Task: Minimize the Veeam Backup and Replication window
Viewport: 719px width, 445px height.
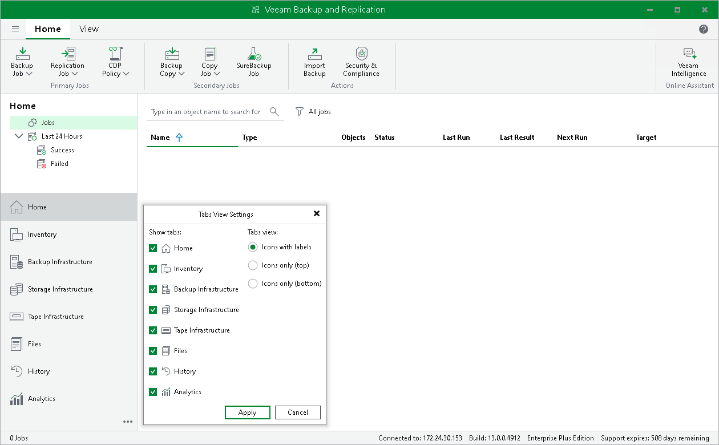Action: (x=651, y=10)
